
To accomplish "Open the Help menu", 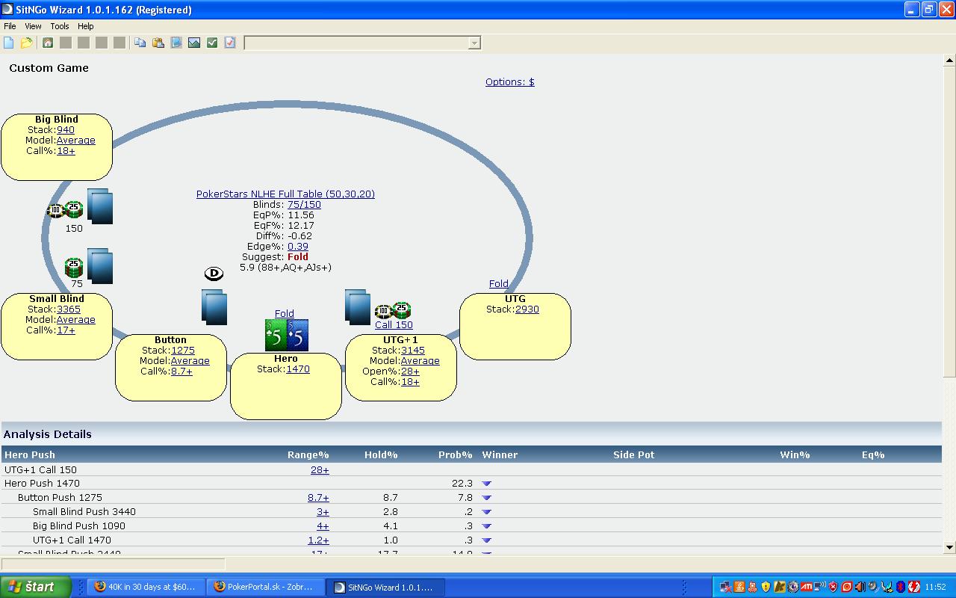I will (86, 26).
